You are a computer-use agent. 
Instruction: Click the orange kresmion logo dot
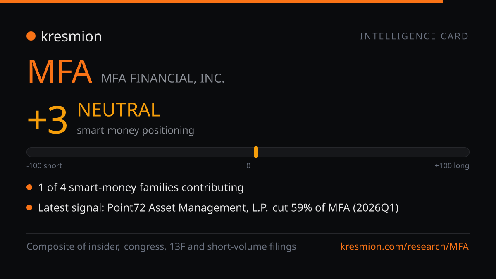pos(31,36)
